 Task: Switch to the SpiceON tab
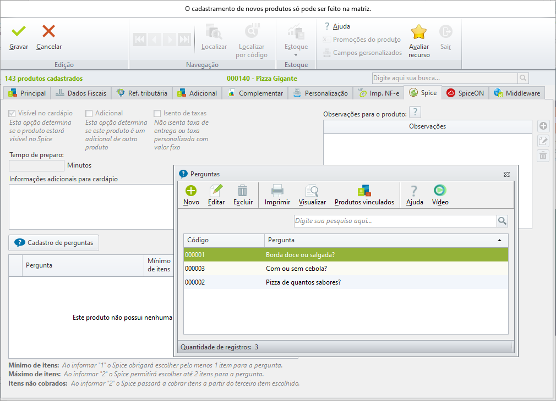pyautogui.click(x=465, y=93)
